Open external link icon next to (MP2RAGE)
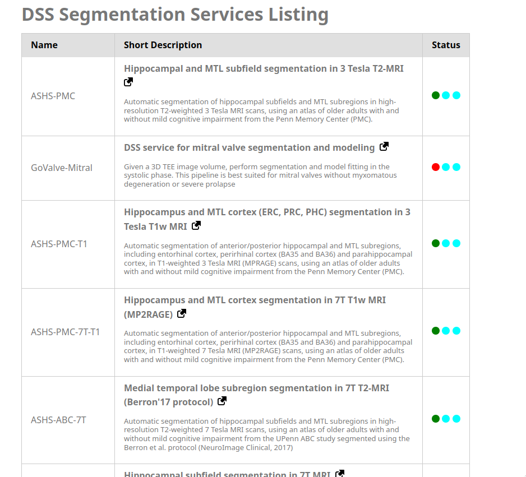The width and height of the screenshot is (526, 477). pos(182,314)
